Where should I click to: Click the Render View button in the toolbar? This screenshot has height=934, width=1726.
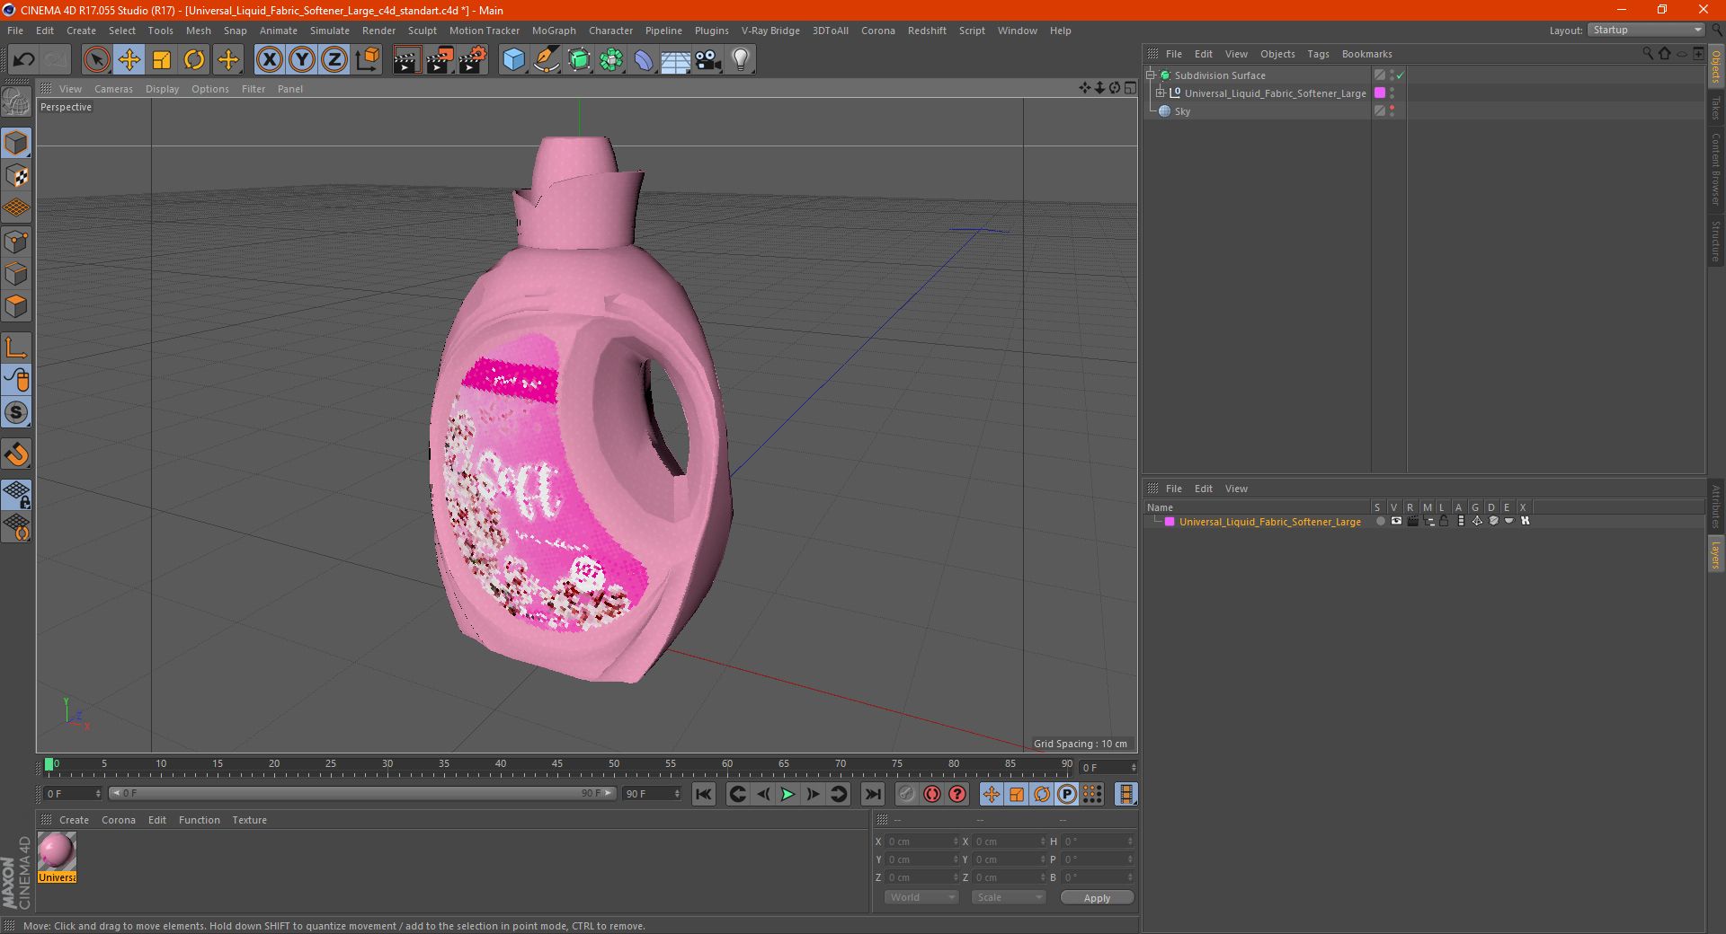pyautogui.click(x=406, y=59)
